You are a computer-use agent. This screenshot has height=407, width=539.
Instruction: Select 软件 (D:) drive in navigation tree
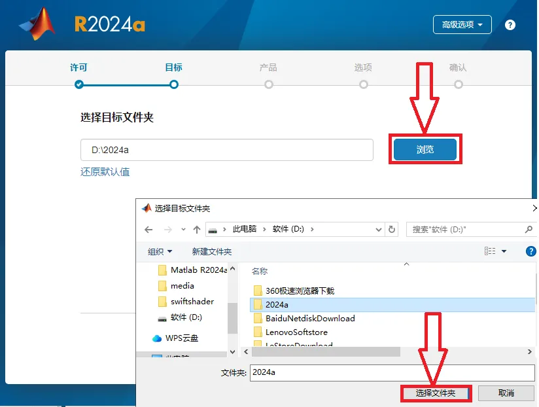pos(180,317)
